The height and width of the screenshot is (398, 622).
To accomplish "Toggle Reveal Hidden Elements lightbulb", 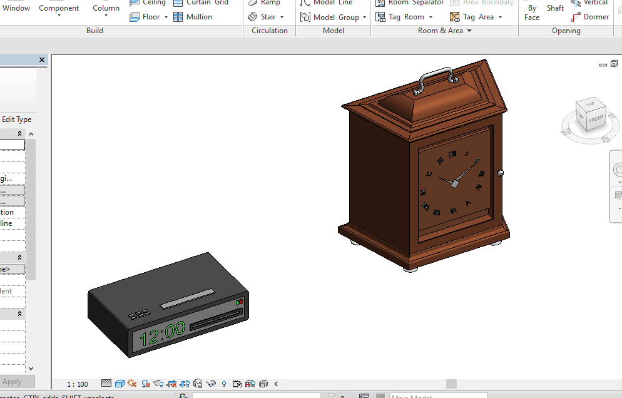I will pyautogui.click(x=224, y=384).
